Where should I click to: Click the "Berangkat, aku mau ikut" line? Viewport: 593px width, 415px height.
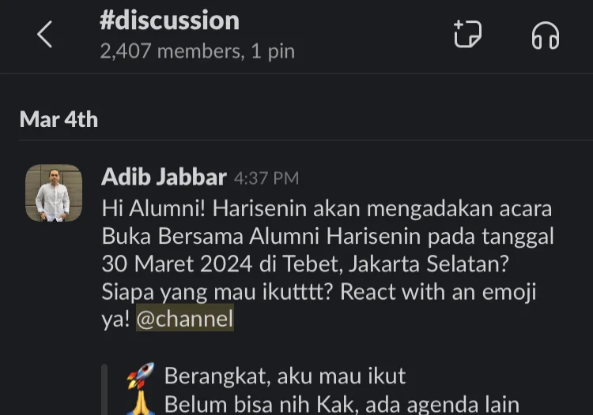285,376
